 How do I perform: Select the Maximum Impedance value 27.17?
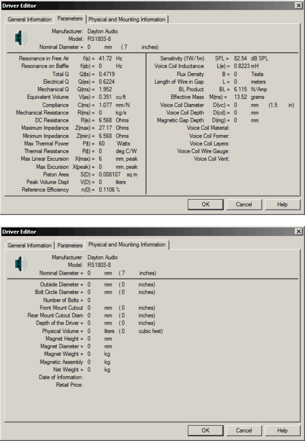[x=105, y=128]
